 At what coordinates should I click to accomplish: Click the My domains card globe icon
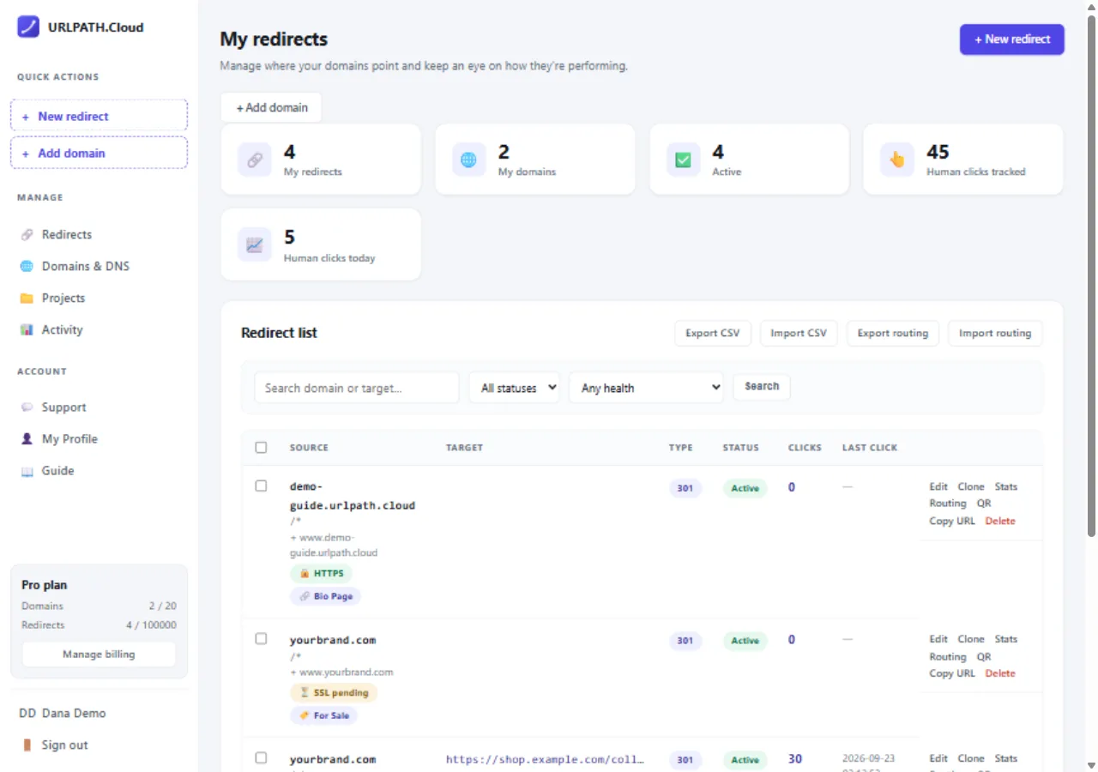[x=469, y=160]
